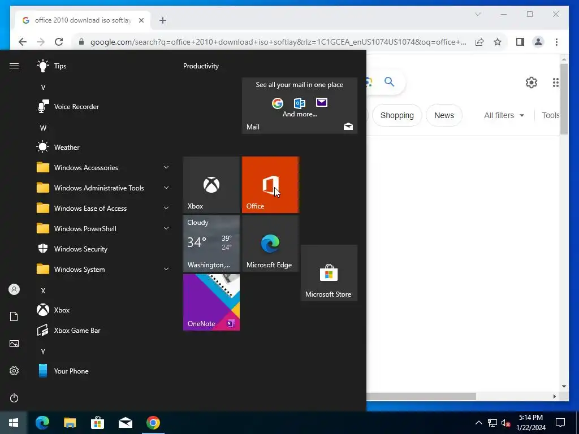This screenshot has width=579, height=434.
Task: Expand the Start menu hamburger
Action: point(14,66)
